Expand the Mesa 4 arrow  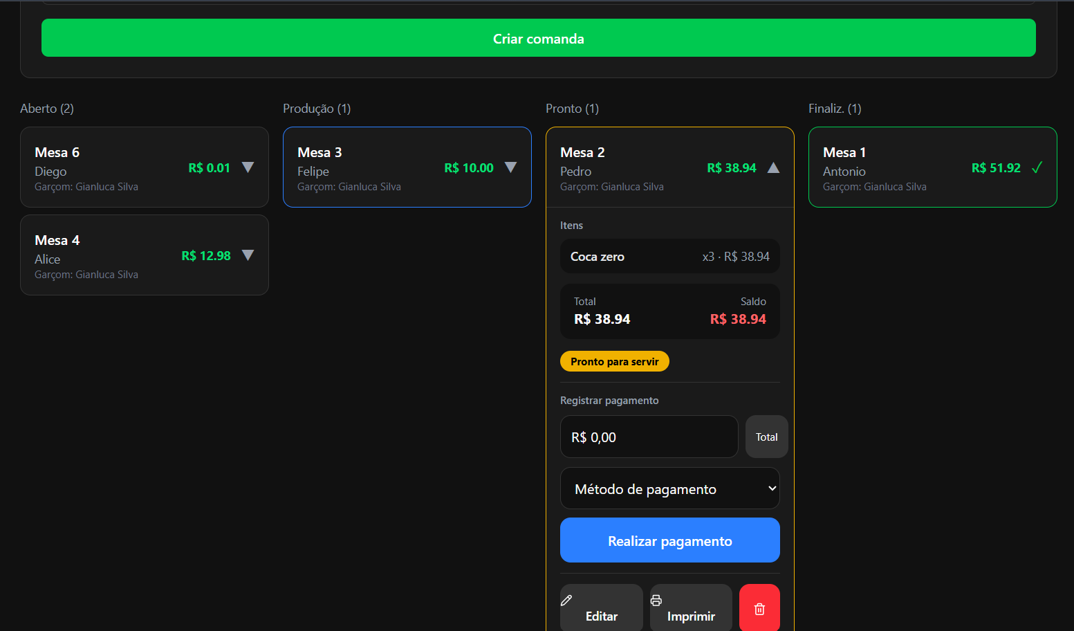point(248,255)
